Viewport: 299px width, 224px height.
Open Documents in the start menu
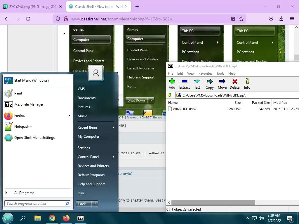(x=86, y=98)
